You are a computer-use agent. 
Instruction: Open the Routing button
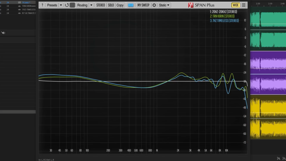[82, 5]
